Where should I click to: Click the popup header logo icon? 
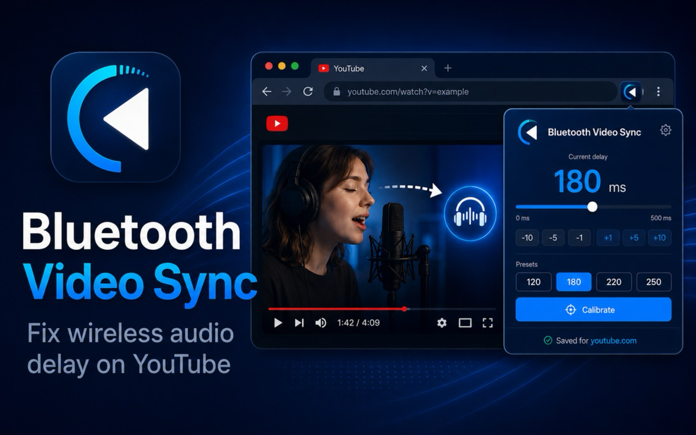coord(527,132)
